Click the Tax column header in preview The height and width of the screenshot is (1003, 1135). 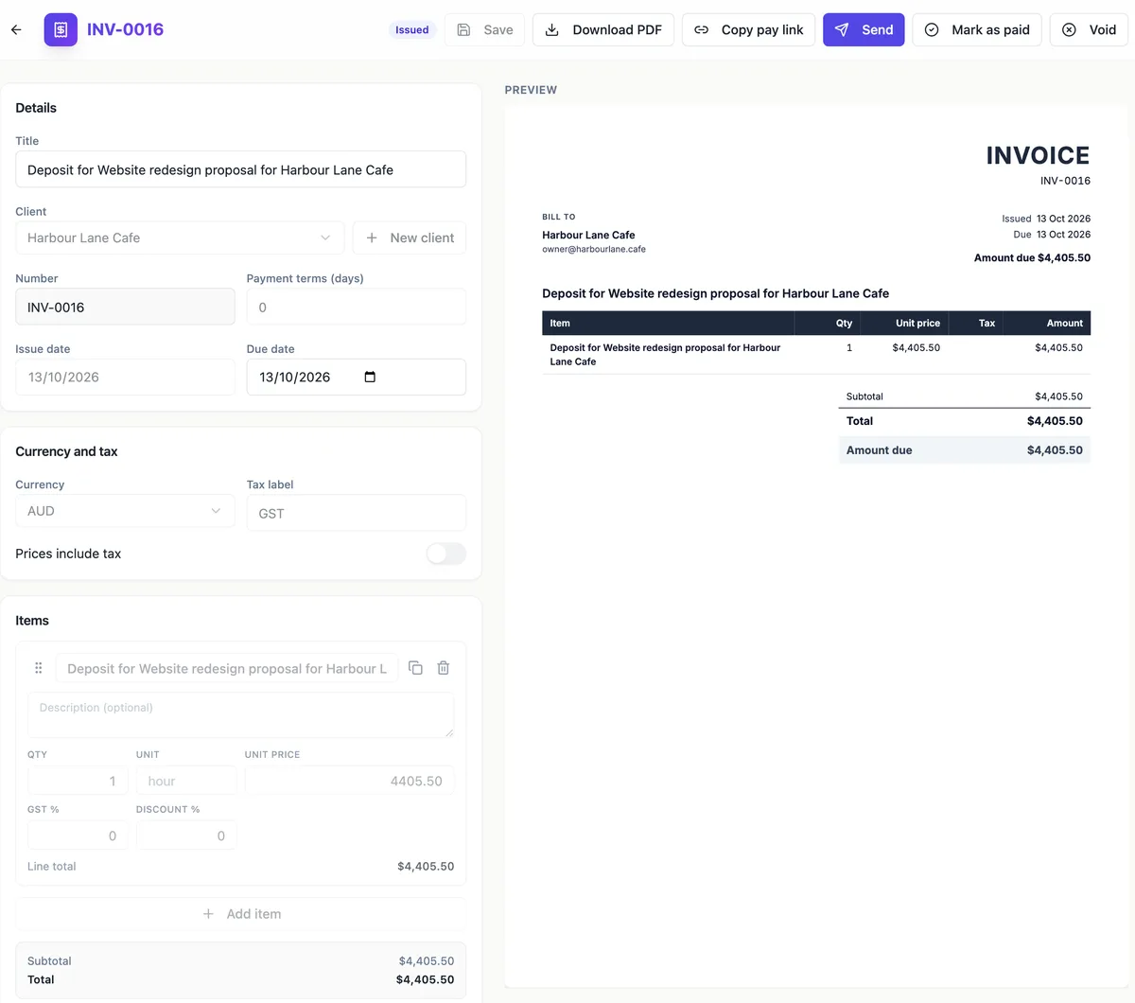click(987, 323)
